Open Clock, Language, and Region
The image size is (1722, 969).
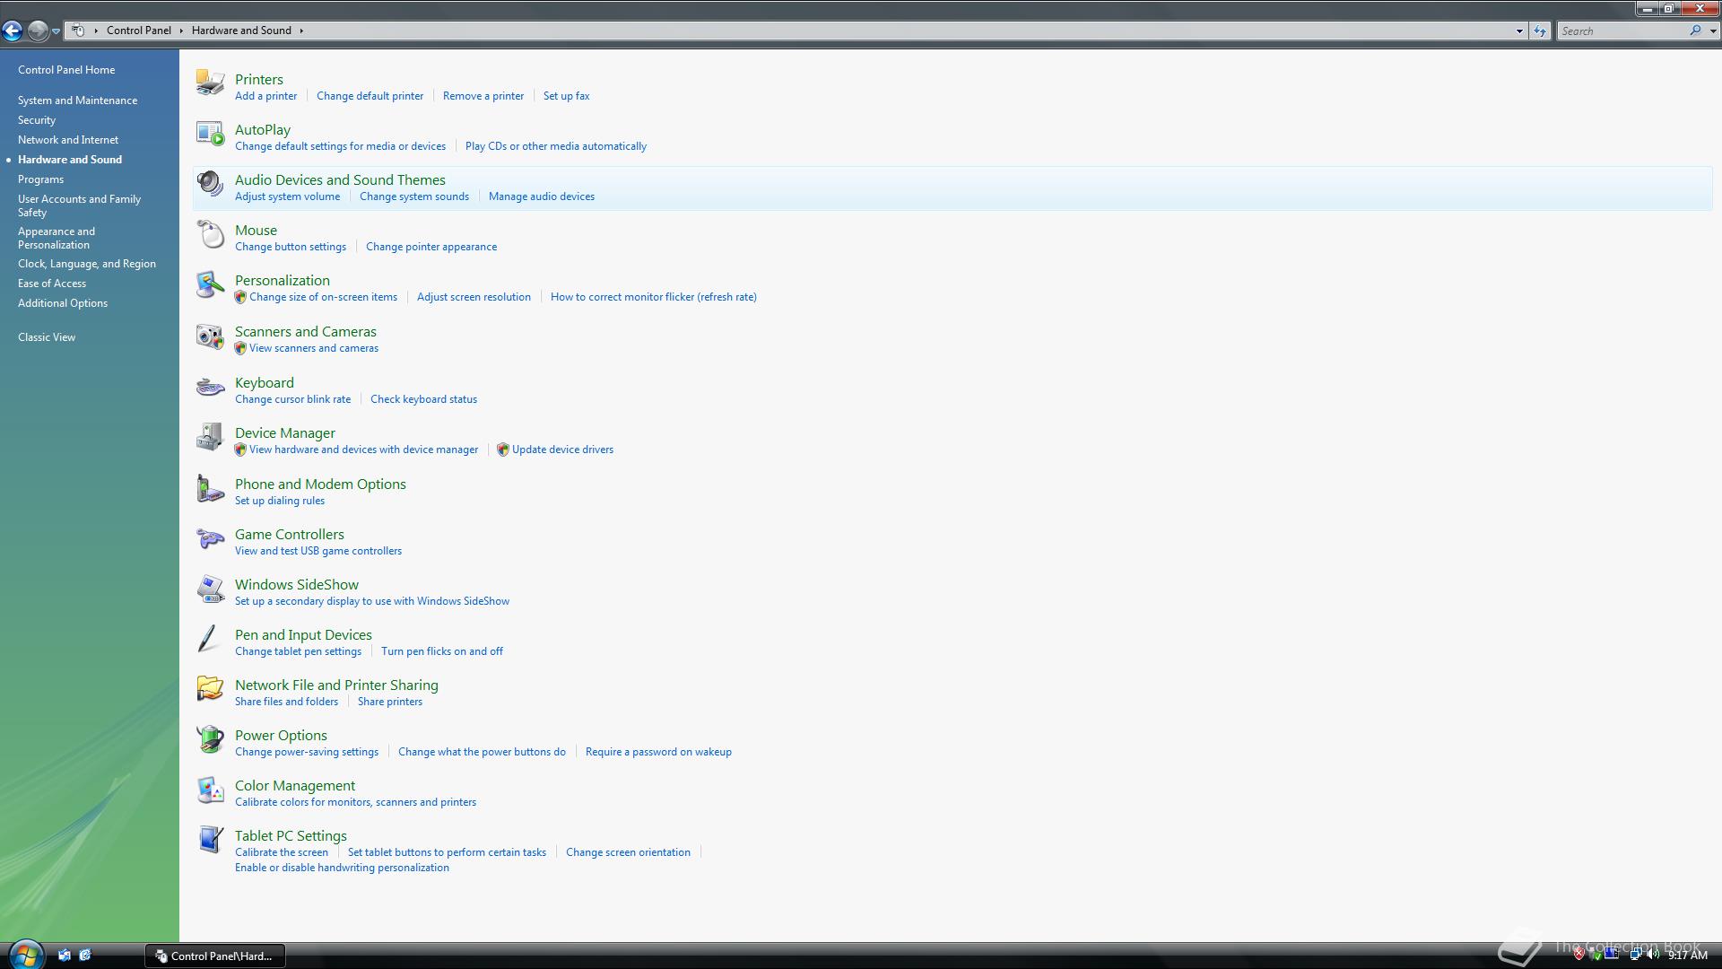[87, 264]
